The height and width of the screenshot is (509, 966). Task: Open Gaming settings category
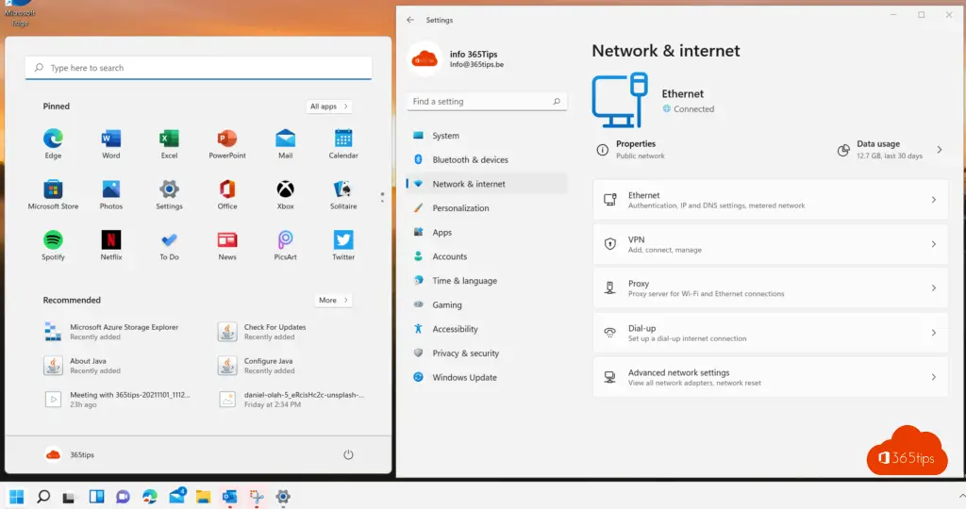[487, 304]
